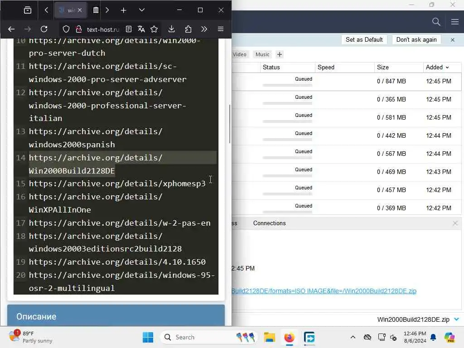Click Don't ask again button
This screenshot has height=348, width=464.
[416, 40]
